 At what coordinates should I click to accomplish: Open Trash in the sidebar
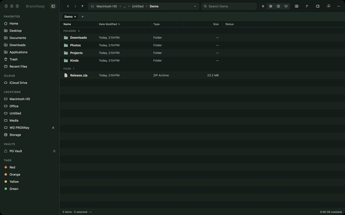tap(30, 59)
